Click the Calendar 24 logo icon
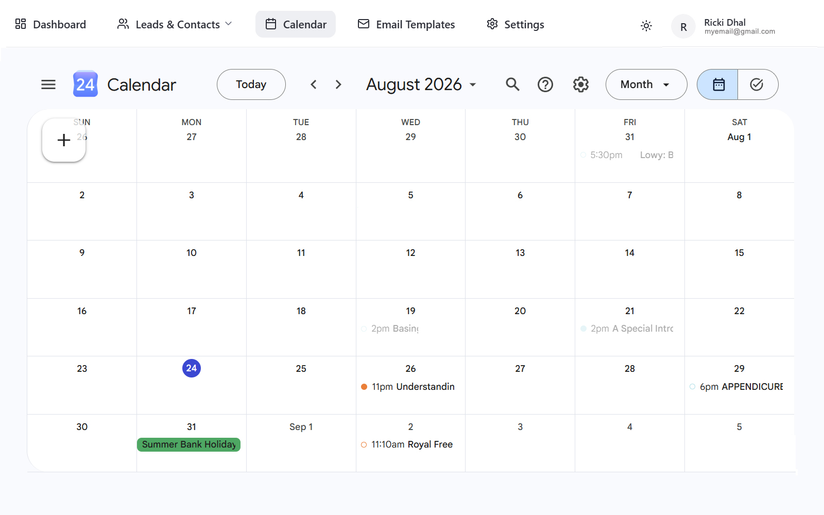Image resolution: width=824 pixels, height=515 pixels. click(85, 84)
